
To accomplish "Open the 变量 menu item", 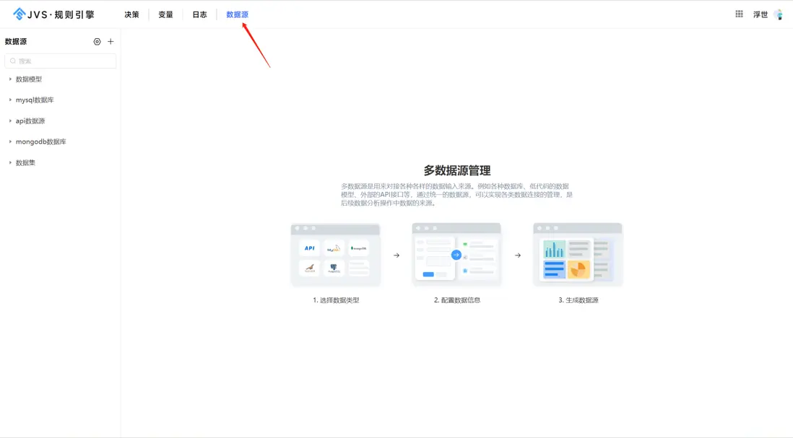I will pos(165,14).
